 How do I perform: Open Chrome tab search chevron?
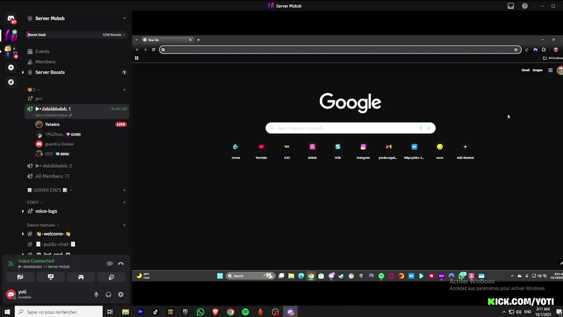point(136,40)
